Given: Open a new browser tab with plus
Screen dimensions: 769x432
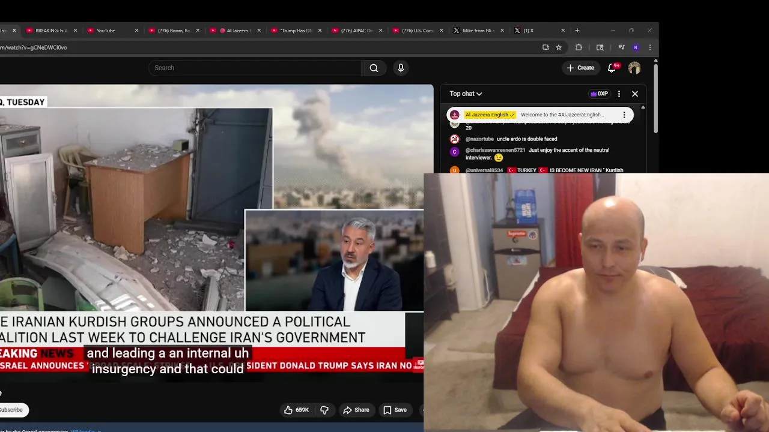Looking at the screenshot, I should [x=577, y=31].
